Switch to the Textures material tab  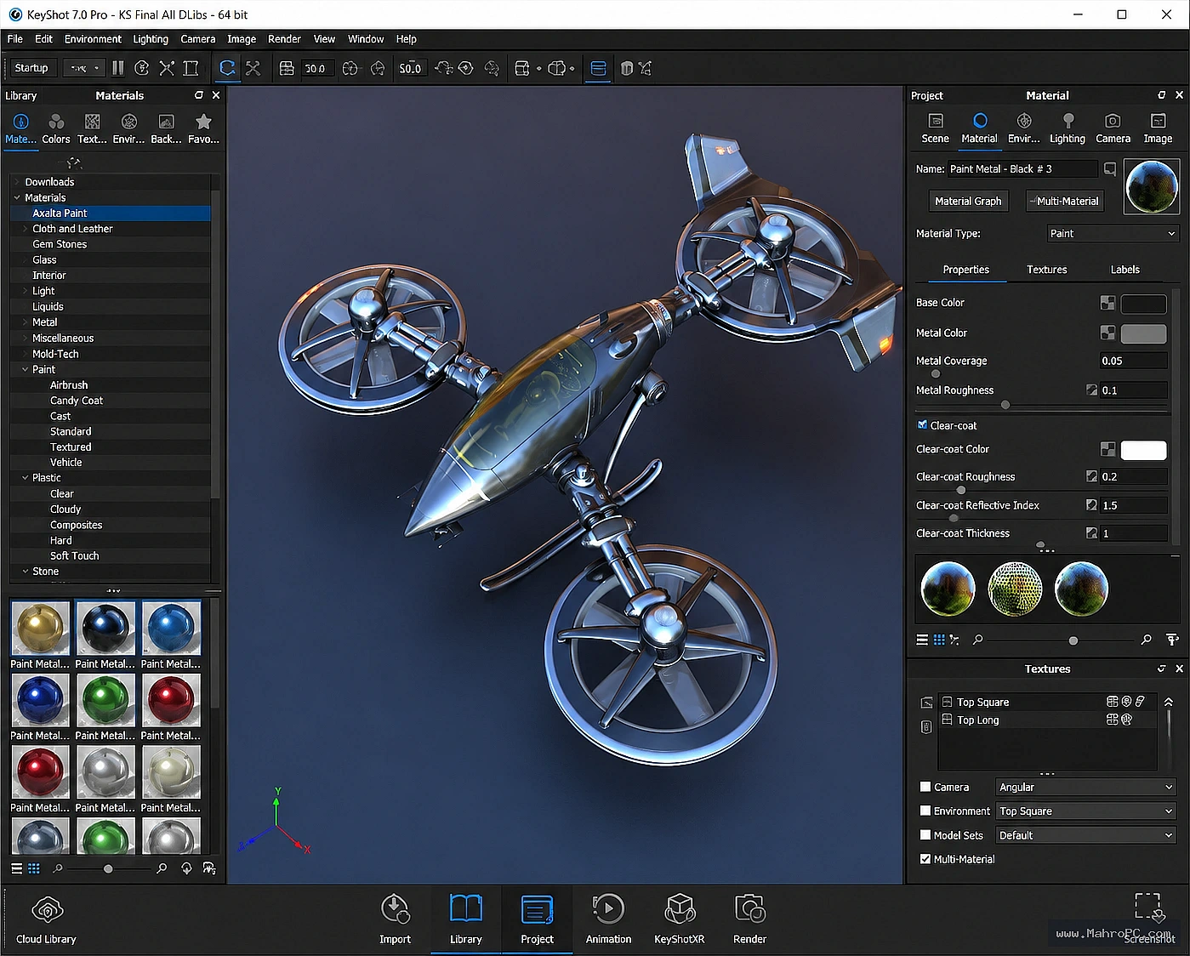pos(1046,270)
